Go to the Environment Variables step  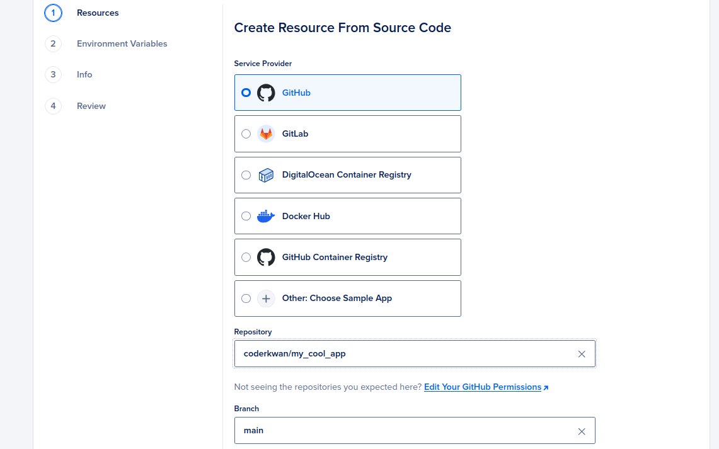point(122,43)
